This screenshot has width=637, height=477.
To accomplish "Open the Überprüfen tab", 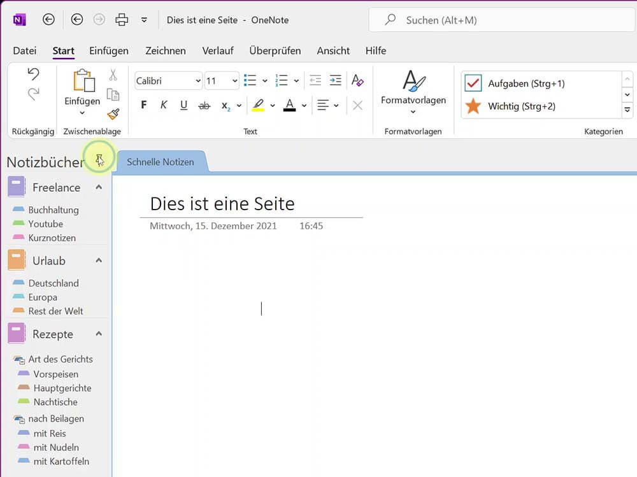I will point(275,51).
